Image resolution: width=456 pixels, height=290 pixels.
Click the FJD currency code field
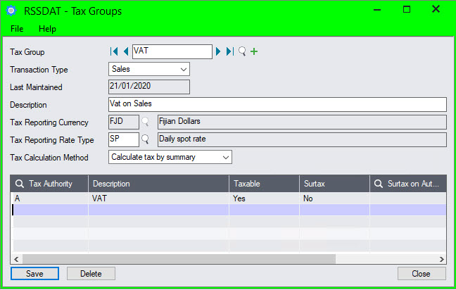coord(124,122)
